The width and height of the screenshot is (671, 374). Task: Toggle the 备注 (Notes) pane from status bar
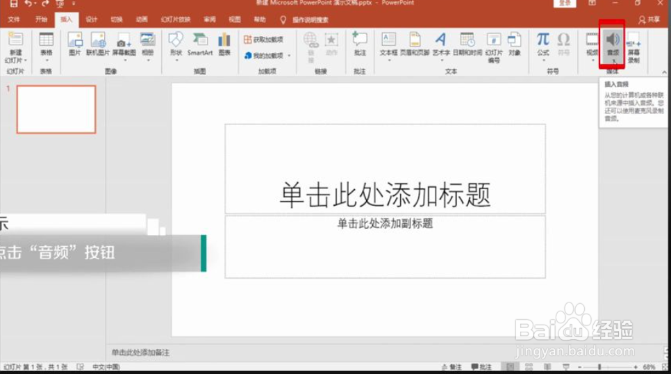tap(452, 367)
